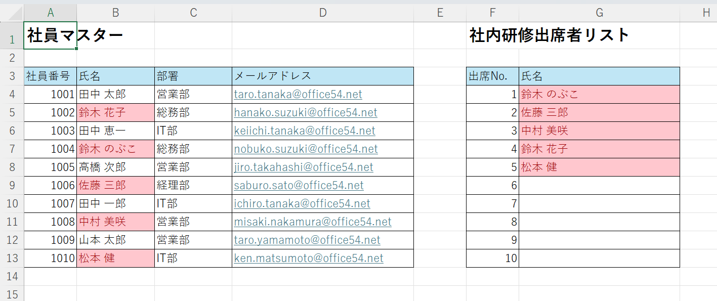Image resolution: width=717 pixels, height=301 pixels.
Task: Select highlighted 中村 美咲 in employee master
Action: (x=116, y=222)
